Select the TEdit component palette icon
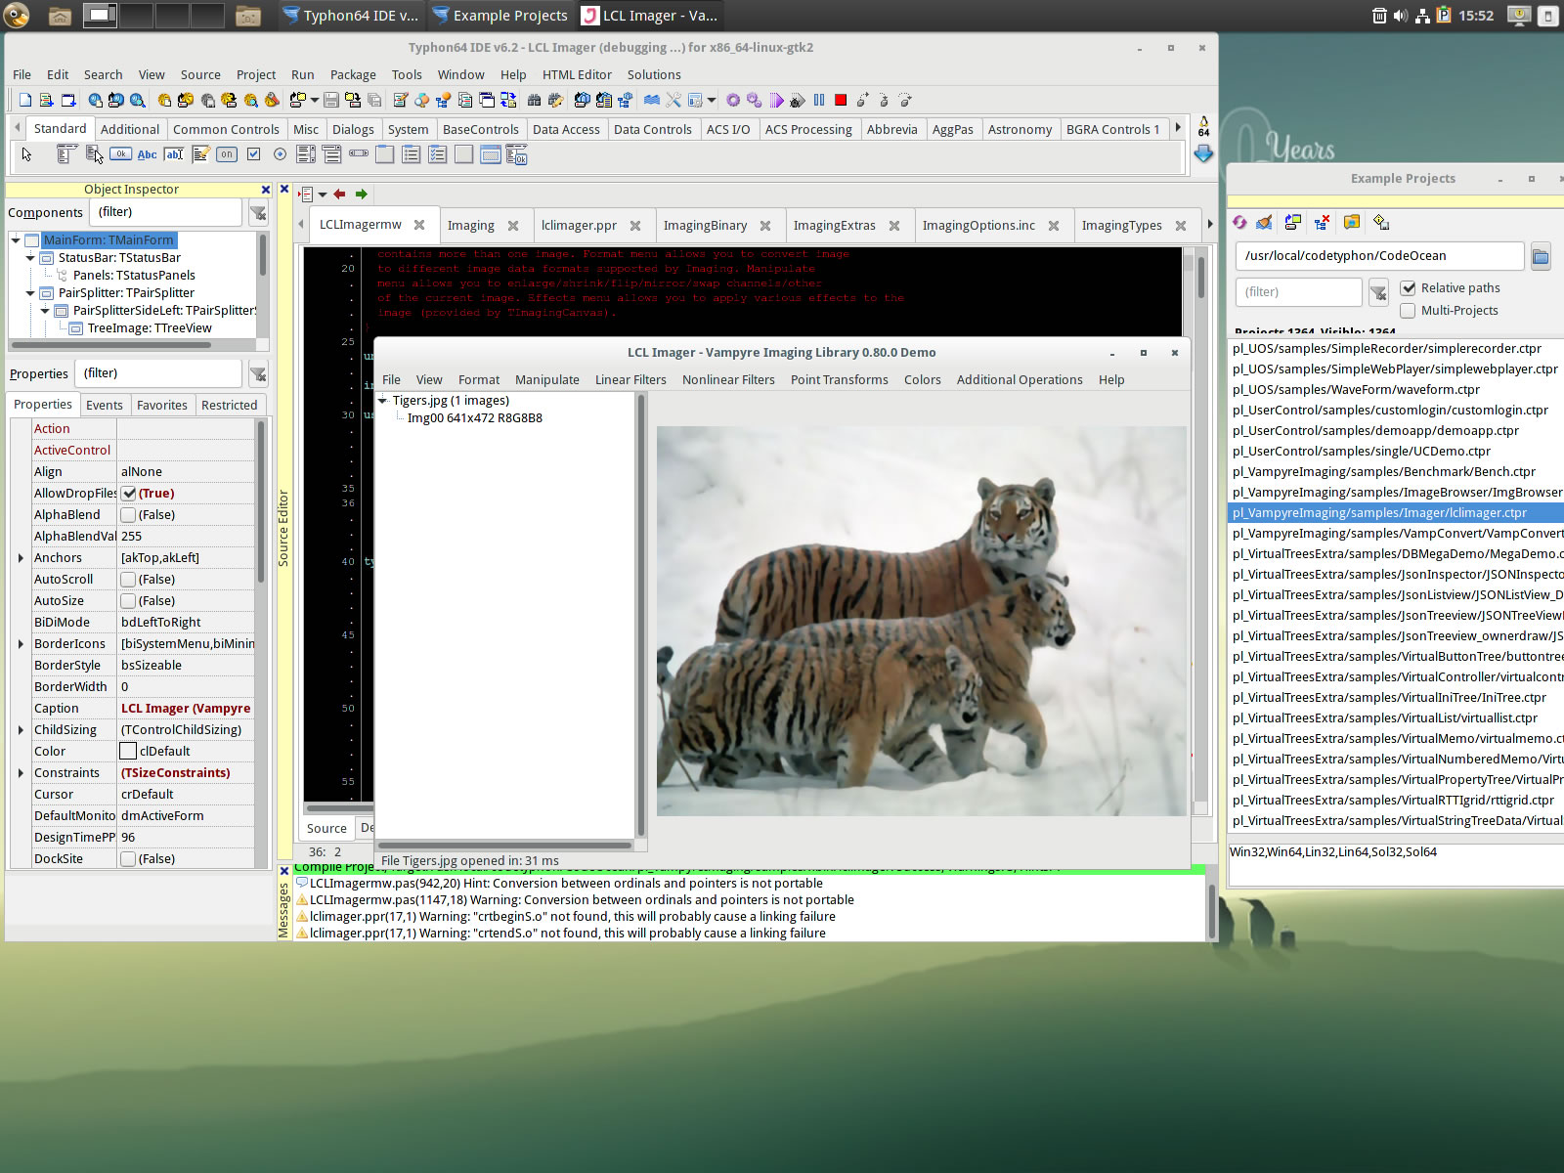This screenshot has width=1564, height=1173. point(173,153)
